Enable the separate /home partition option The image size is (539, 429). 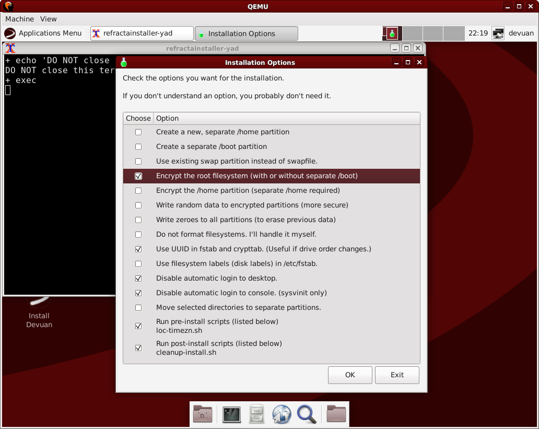coord(138,132)
